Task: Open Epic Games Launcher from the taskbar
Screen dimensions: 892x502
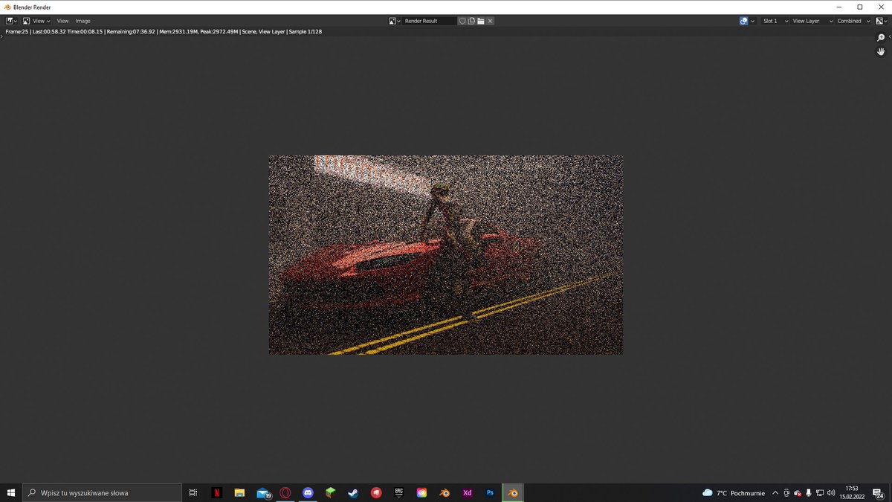Action: (399, 492)
